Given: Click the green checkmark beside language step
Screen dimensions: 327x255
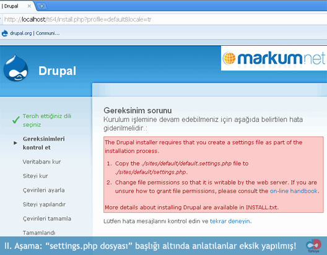Looking at the screenshot, I should (x=16, y=120).
